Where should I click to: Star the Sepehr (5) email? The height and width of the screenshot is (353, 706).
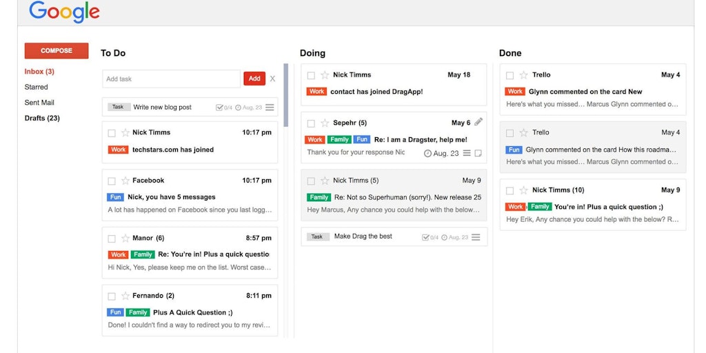click(325, 123)
